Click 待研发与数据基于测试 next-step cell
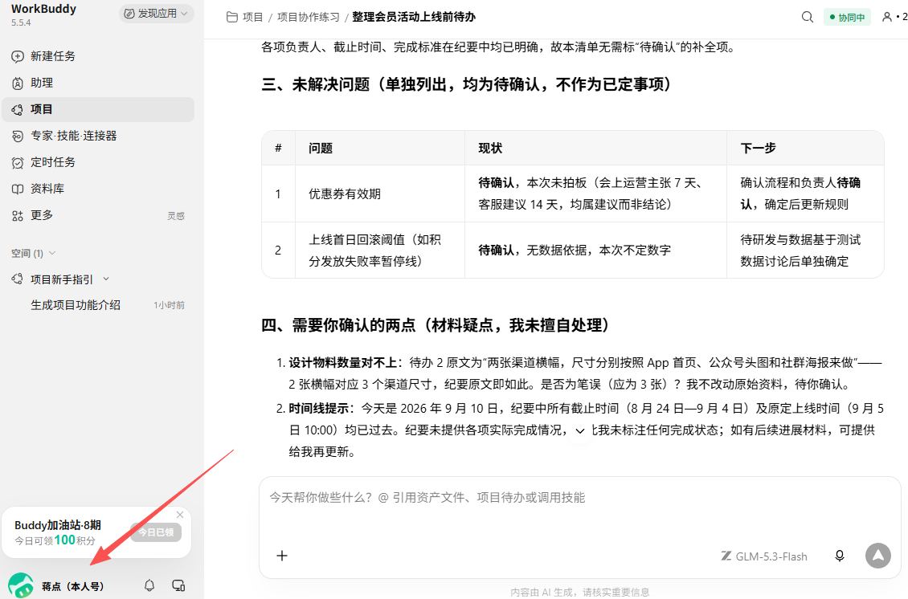 pyautogui.click(x=805, y=250)
